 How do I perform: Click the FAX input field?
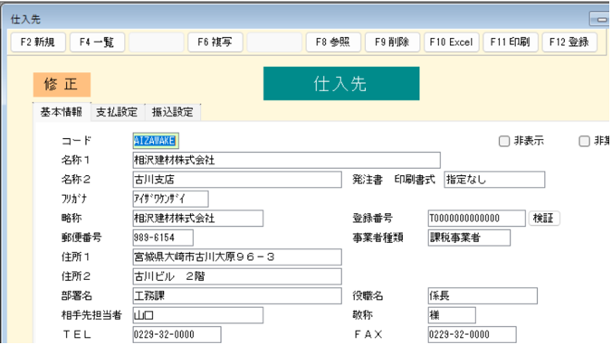pos(472,334)
